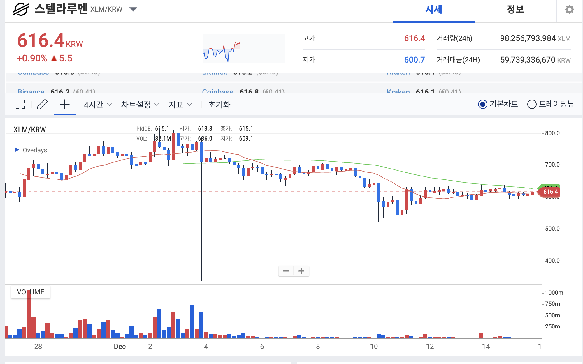The width and height of the screenshot is (583, 364).
Task: Click the fullscreen chart icon
Action: coord(20,104)
